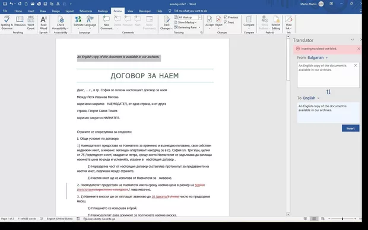Open Martin Martin account avatar
Viewport: 368px width, 230px height.
(321, 4)
